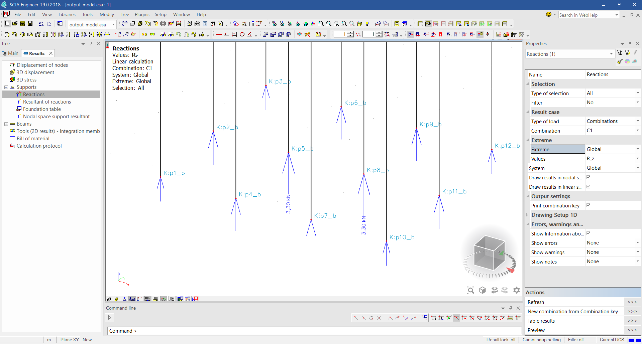Click the zoom-all magnifier icon under the cube
This screenshot has height=344, width=642.
(470, 290)
